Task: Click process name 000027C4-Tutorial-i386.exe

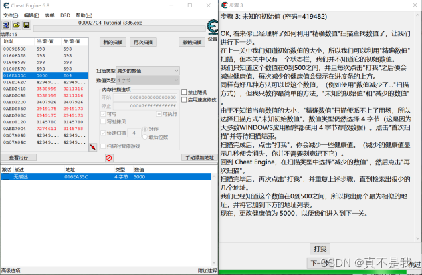Action: tap(110, 23)
